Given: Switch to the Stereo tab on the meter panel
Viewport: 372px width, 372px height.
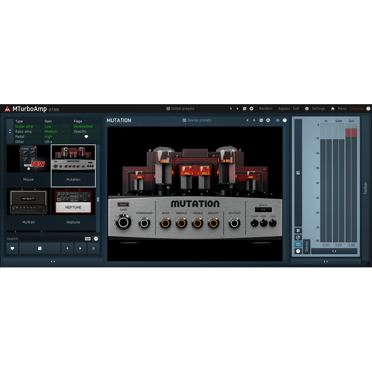Looking at the screenshot, I should pyautogui.click(x=306, y=246).
